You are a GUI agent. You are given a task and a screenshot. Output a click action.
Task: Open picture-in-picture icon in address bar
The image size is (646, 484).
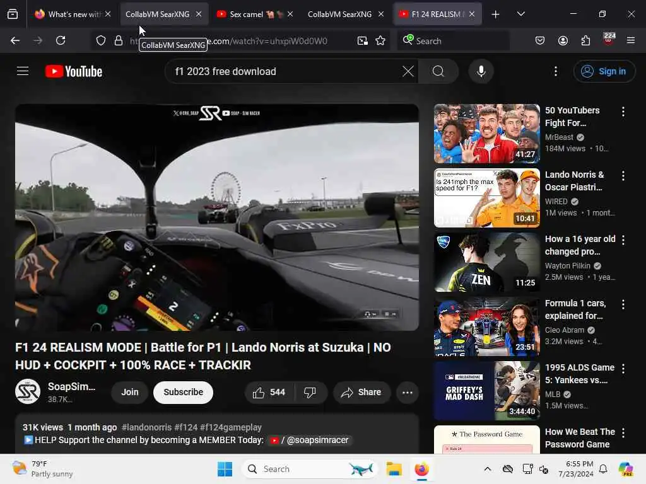(363, 40)
